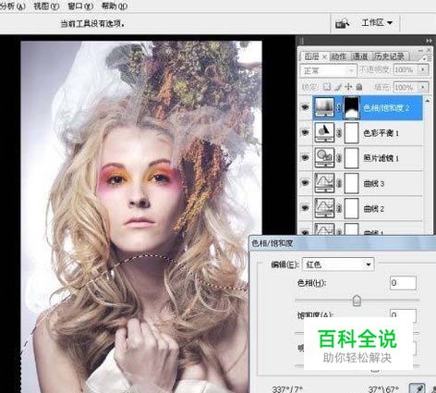The height and width of the screenshot is (393, 436).
Task: Open the Layers panel flyout menu icon
Action: 429,57
